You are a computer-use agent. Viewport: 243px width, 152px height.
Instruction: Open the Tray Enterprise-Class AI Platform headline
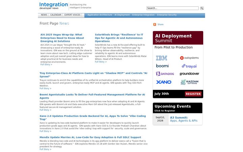pos(93,75)
